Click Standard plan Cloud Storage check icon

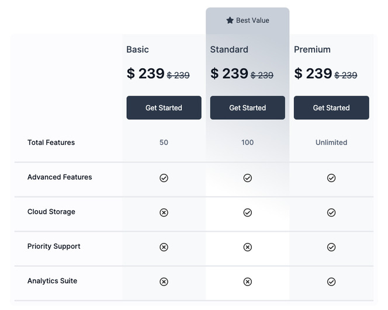pos(247,213)
